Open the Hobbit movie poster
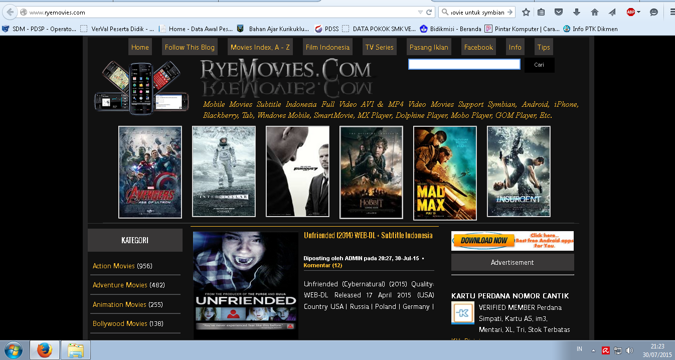Image resolution: width=675 pixels, height=360 pixels. pyautogui.click(x=371, y=172)
